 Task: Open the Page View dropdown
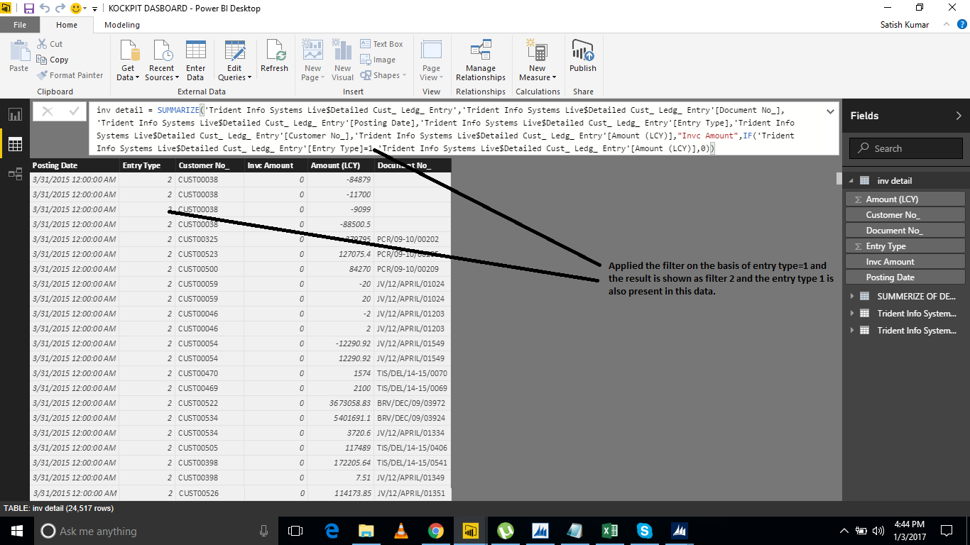(x=432, y=61)
